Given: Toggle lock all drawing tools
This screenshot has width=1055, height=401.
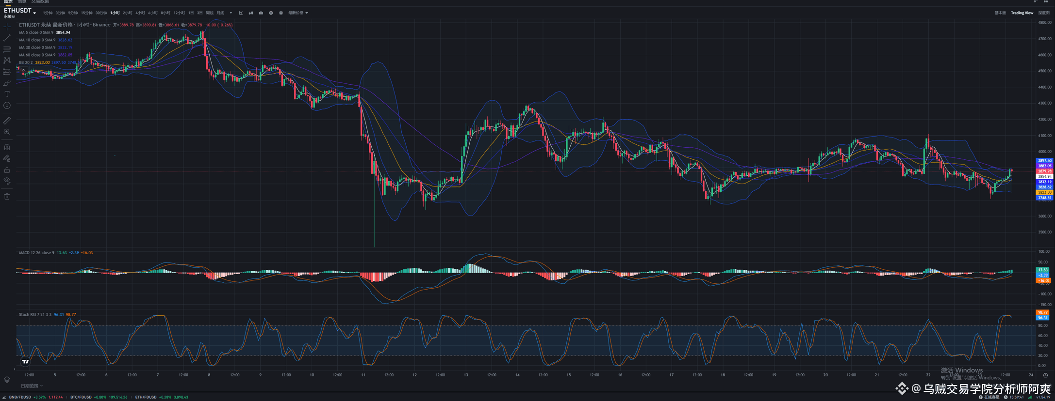Looking at the screenshot, I should (7, 170).
